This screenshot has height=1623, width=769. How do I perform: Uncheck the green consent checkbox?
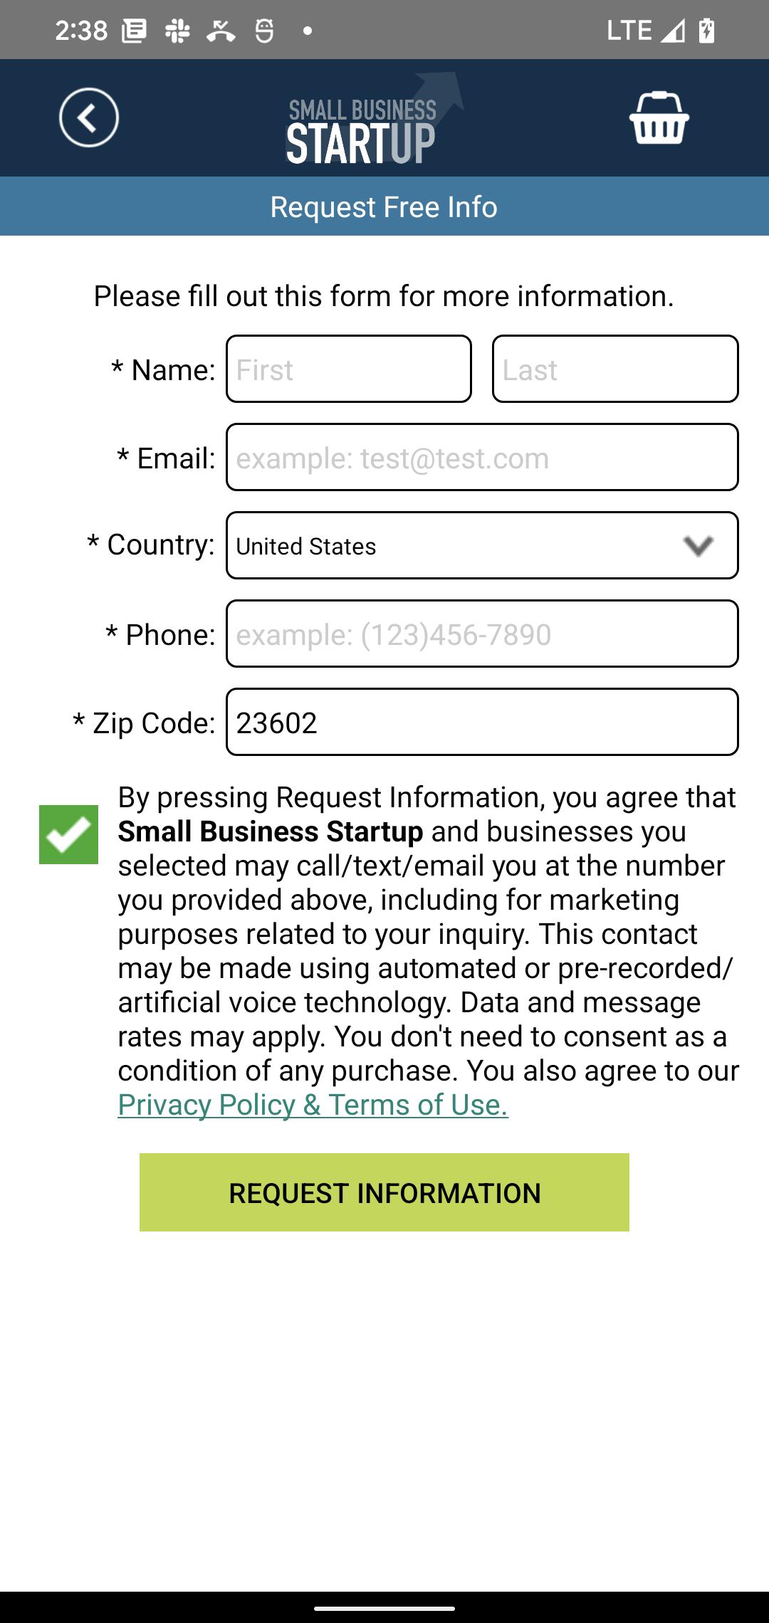tap(68, 834)
